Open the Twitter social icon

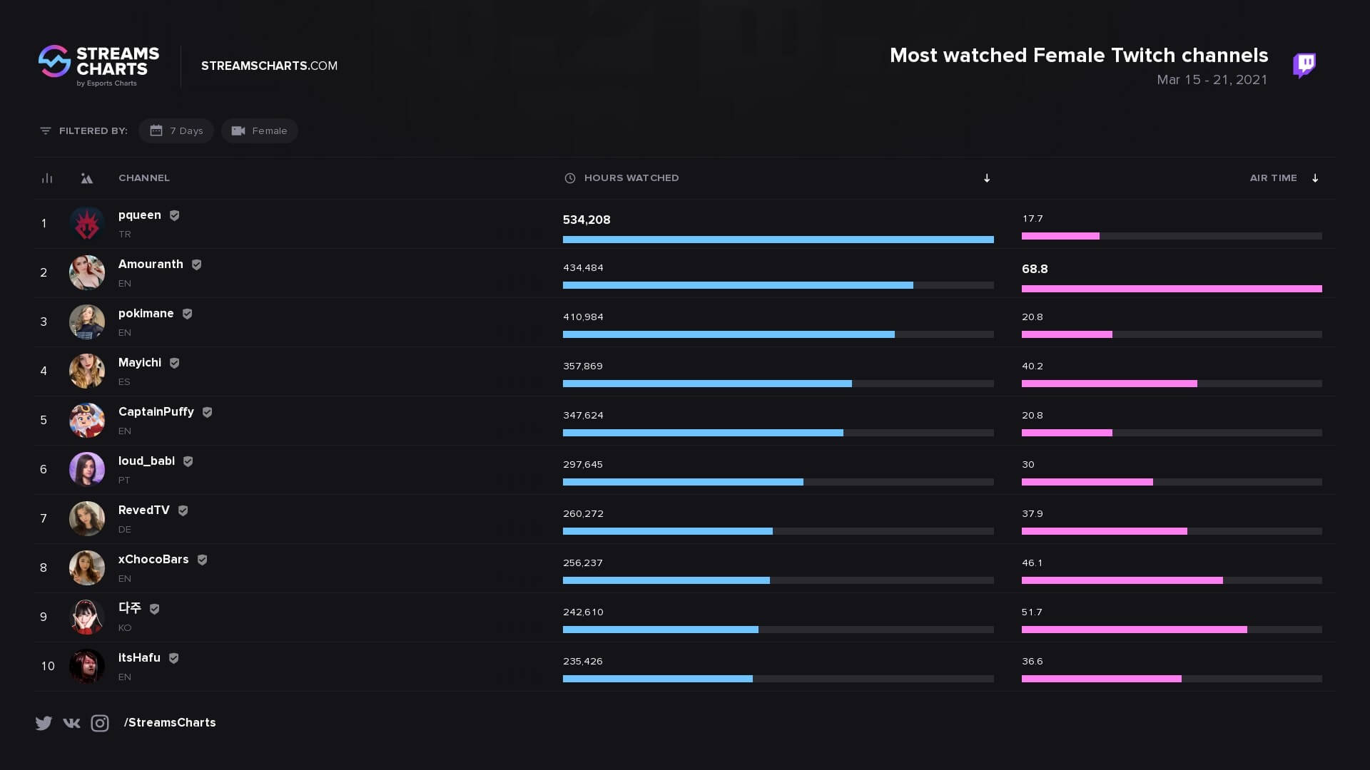coord(44,723)
